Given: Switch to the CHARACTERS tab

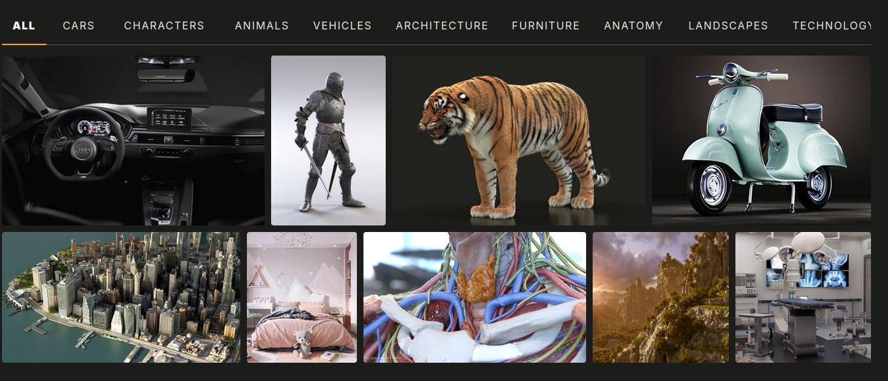Looking at the screenshot, I should click(x=164, y=26).
